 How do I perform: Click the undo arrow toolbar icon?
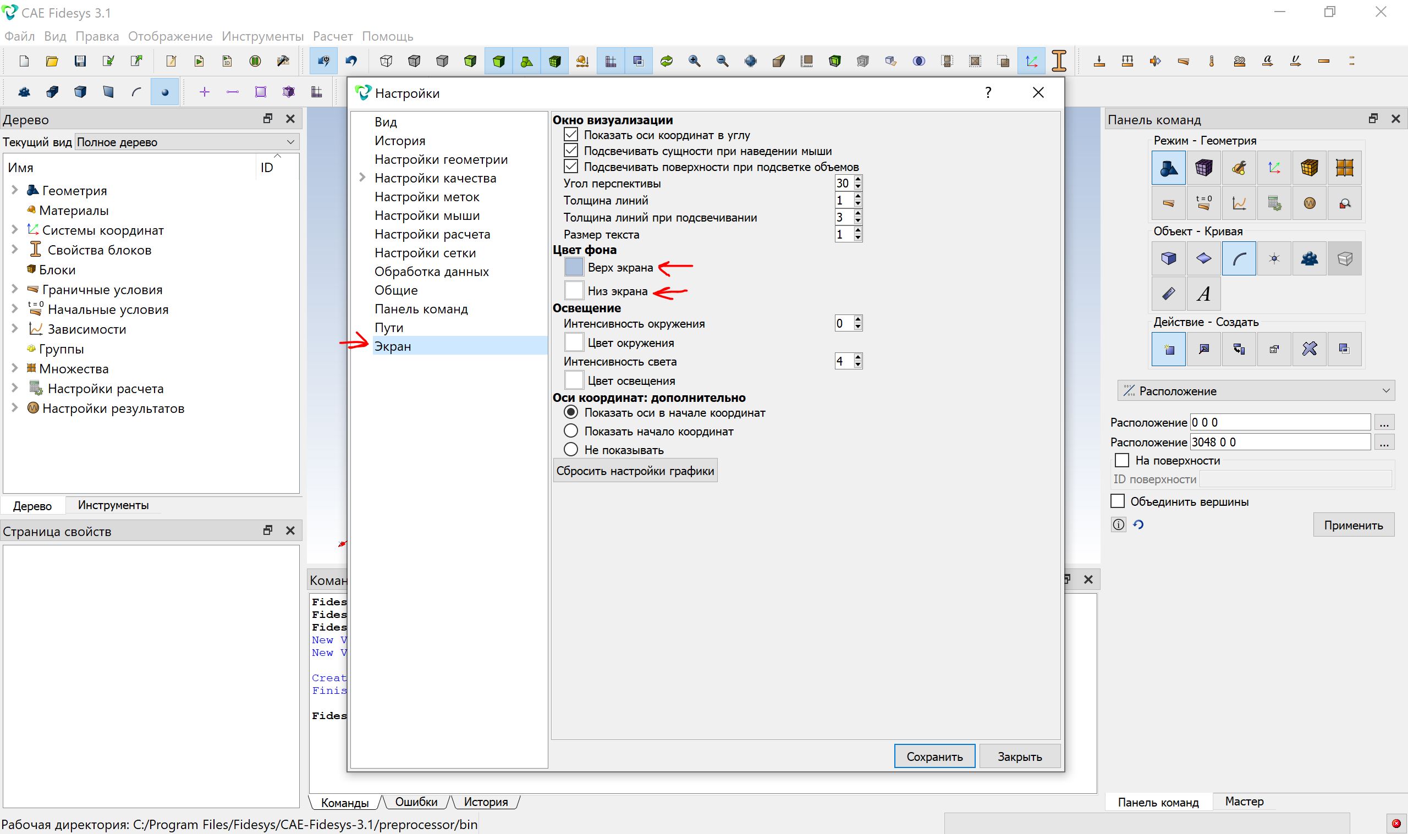point(352,60)
